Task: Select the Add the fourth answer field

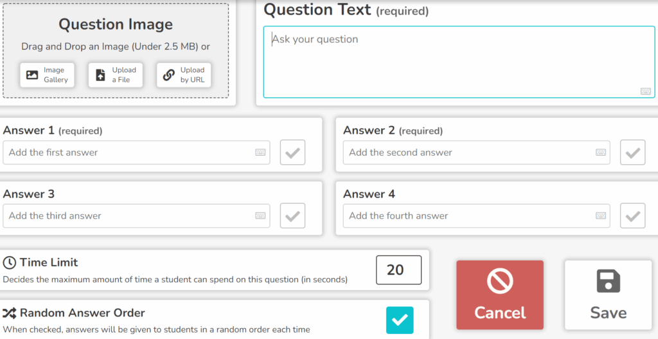Action: point(476,216)
